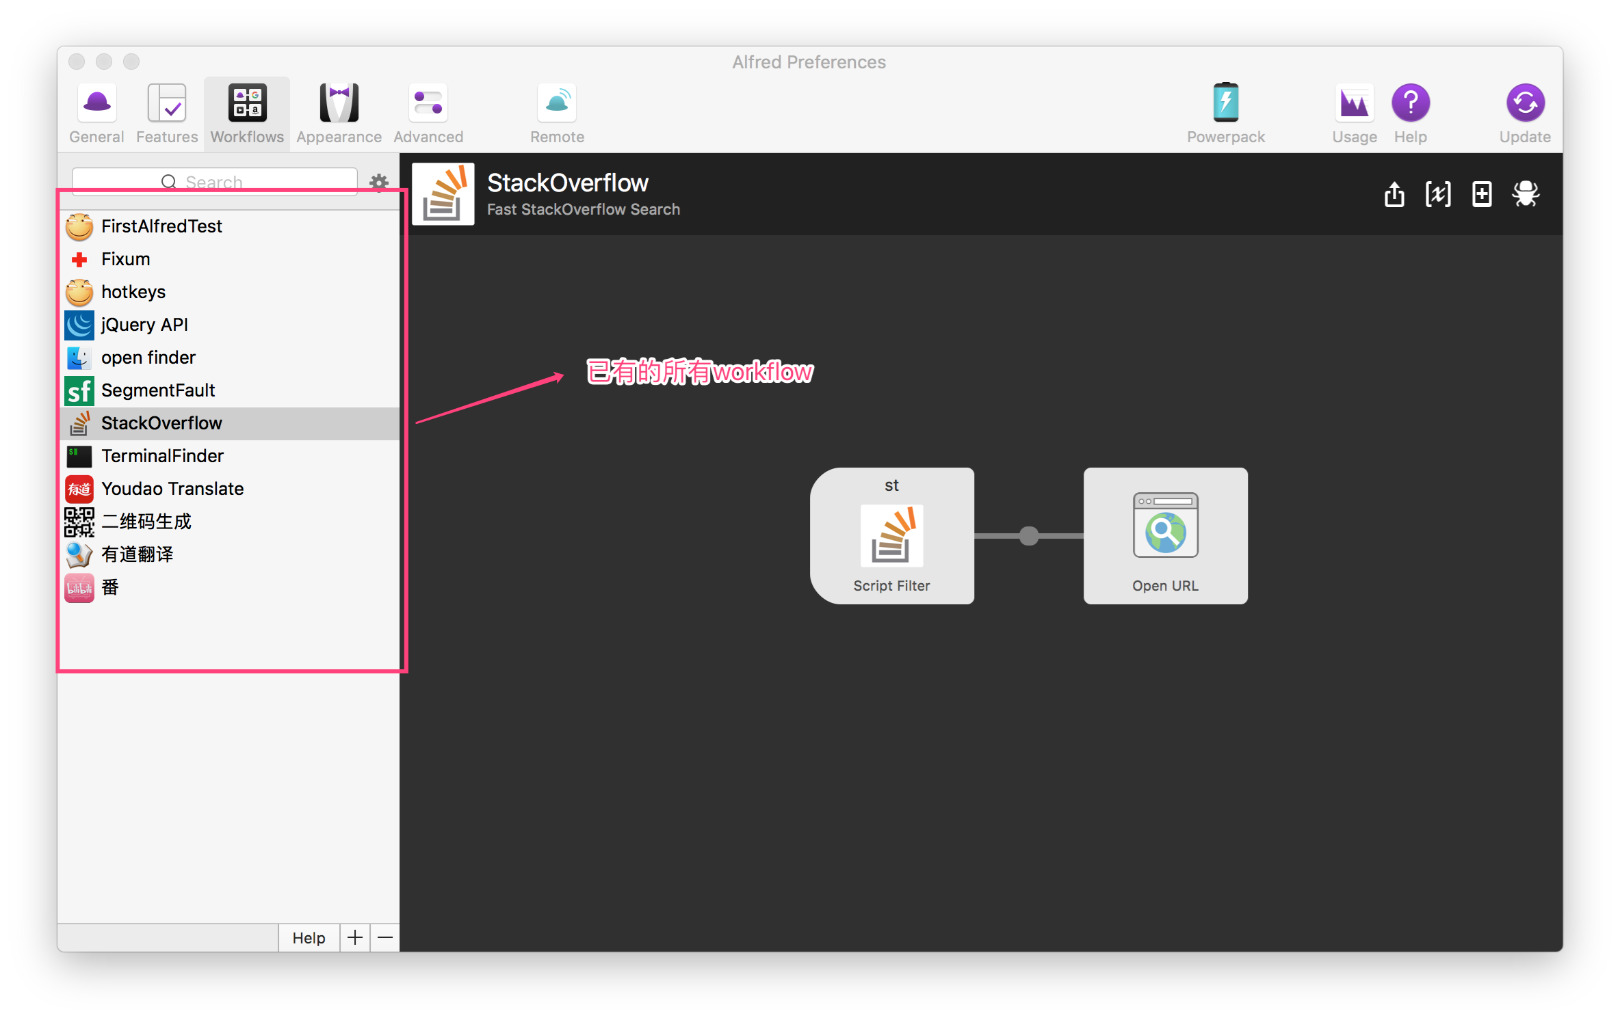Click the workflow export share icon
This screenshot has height=1020, width=1620.
[x=1394, y=195]
